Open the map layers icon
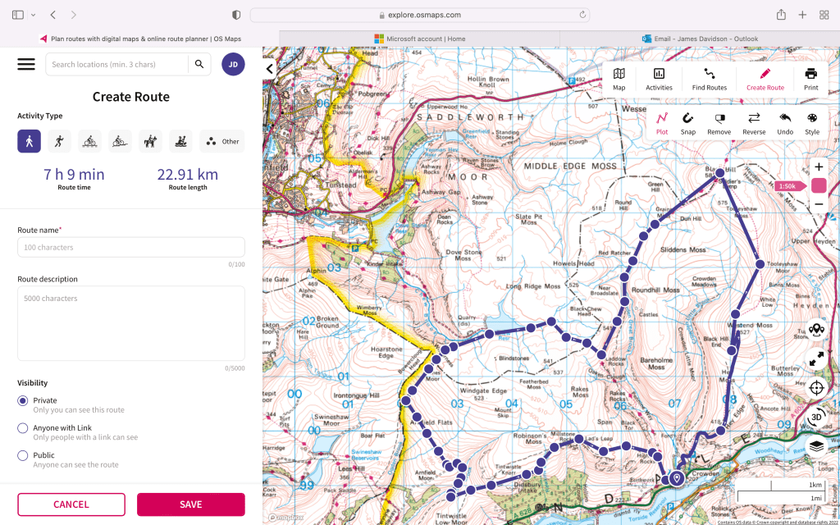Image resolution: width=840 pixels, height=525 pixels. tap(816, 446)
